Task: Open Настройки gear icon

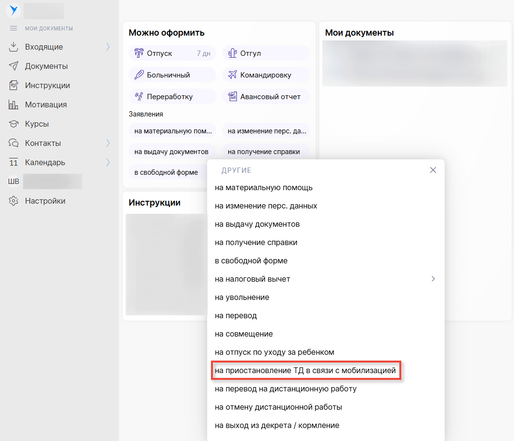Action: coord(13,201)
